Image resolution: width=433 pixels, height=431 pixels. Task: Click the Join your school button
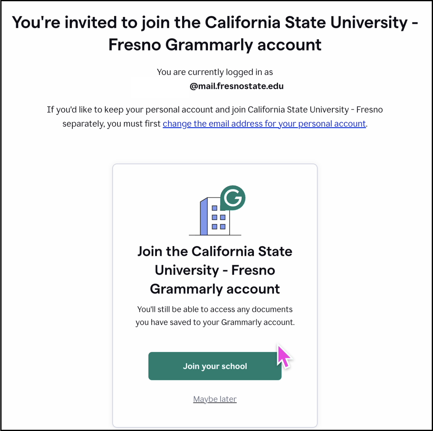click(x=215, y=366)
